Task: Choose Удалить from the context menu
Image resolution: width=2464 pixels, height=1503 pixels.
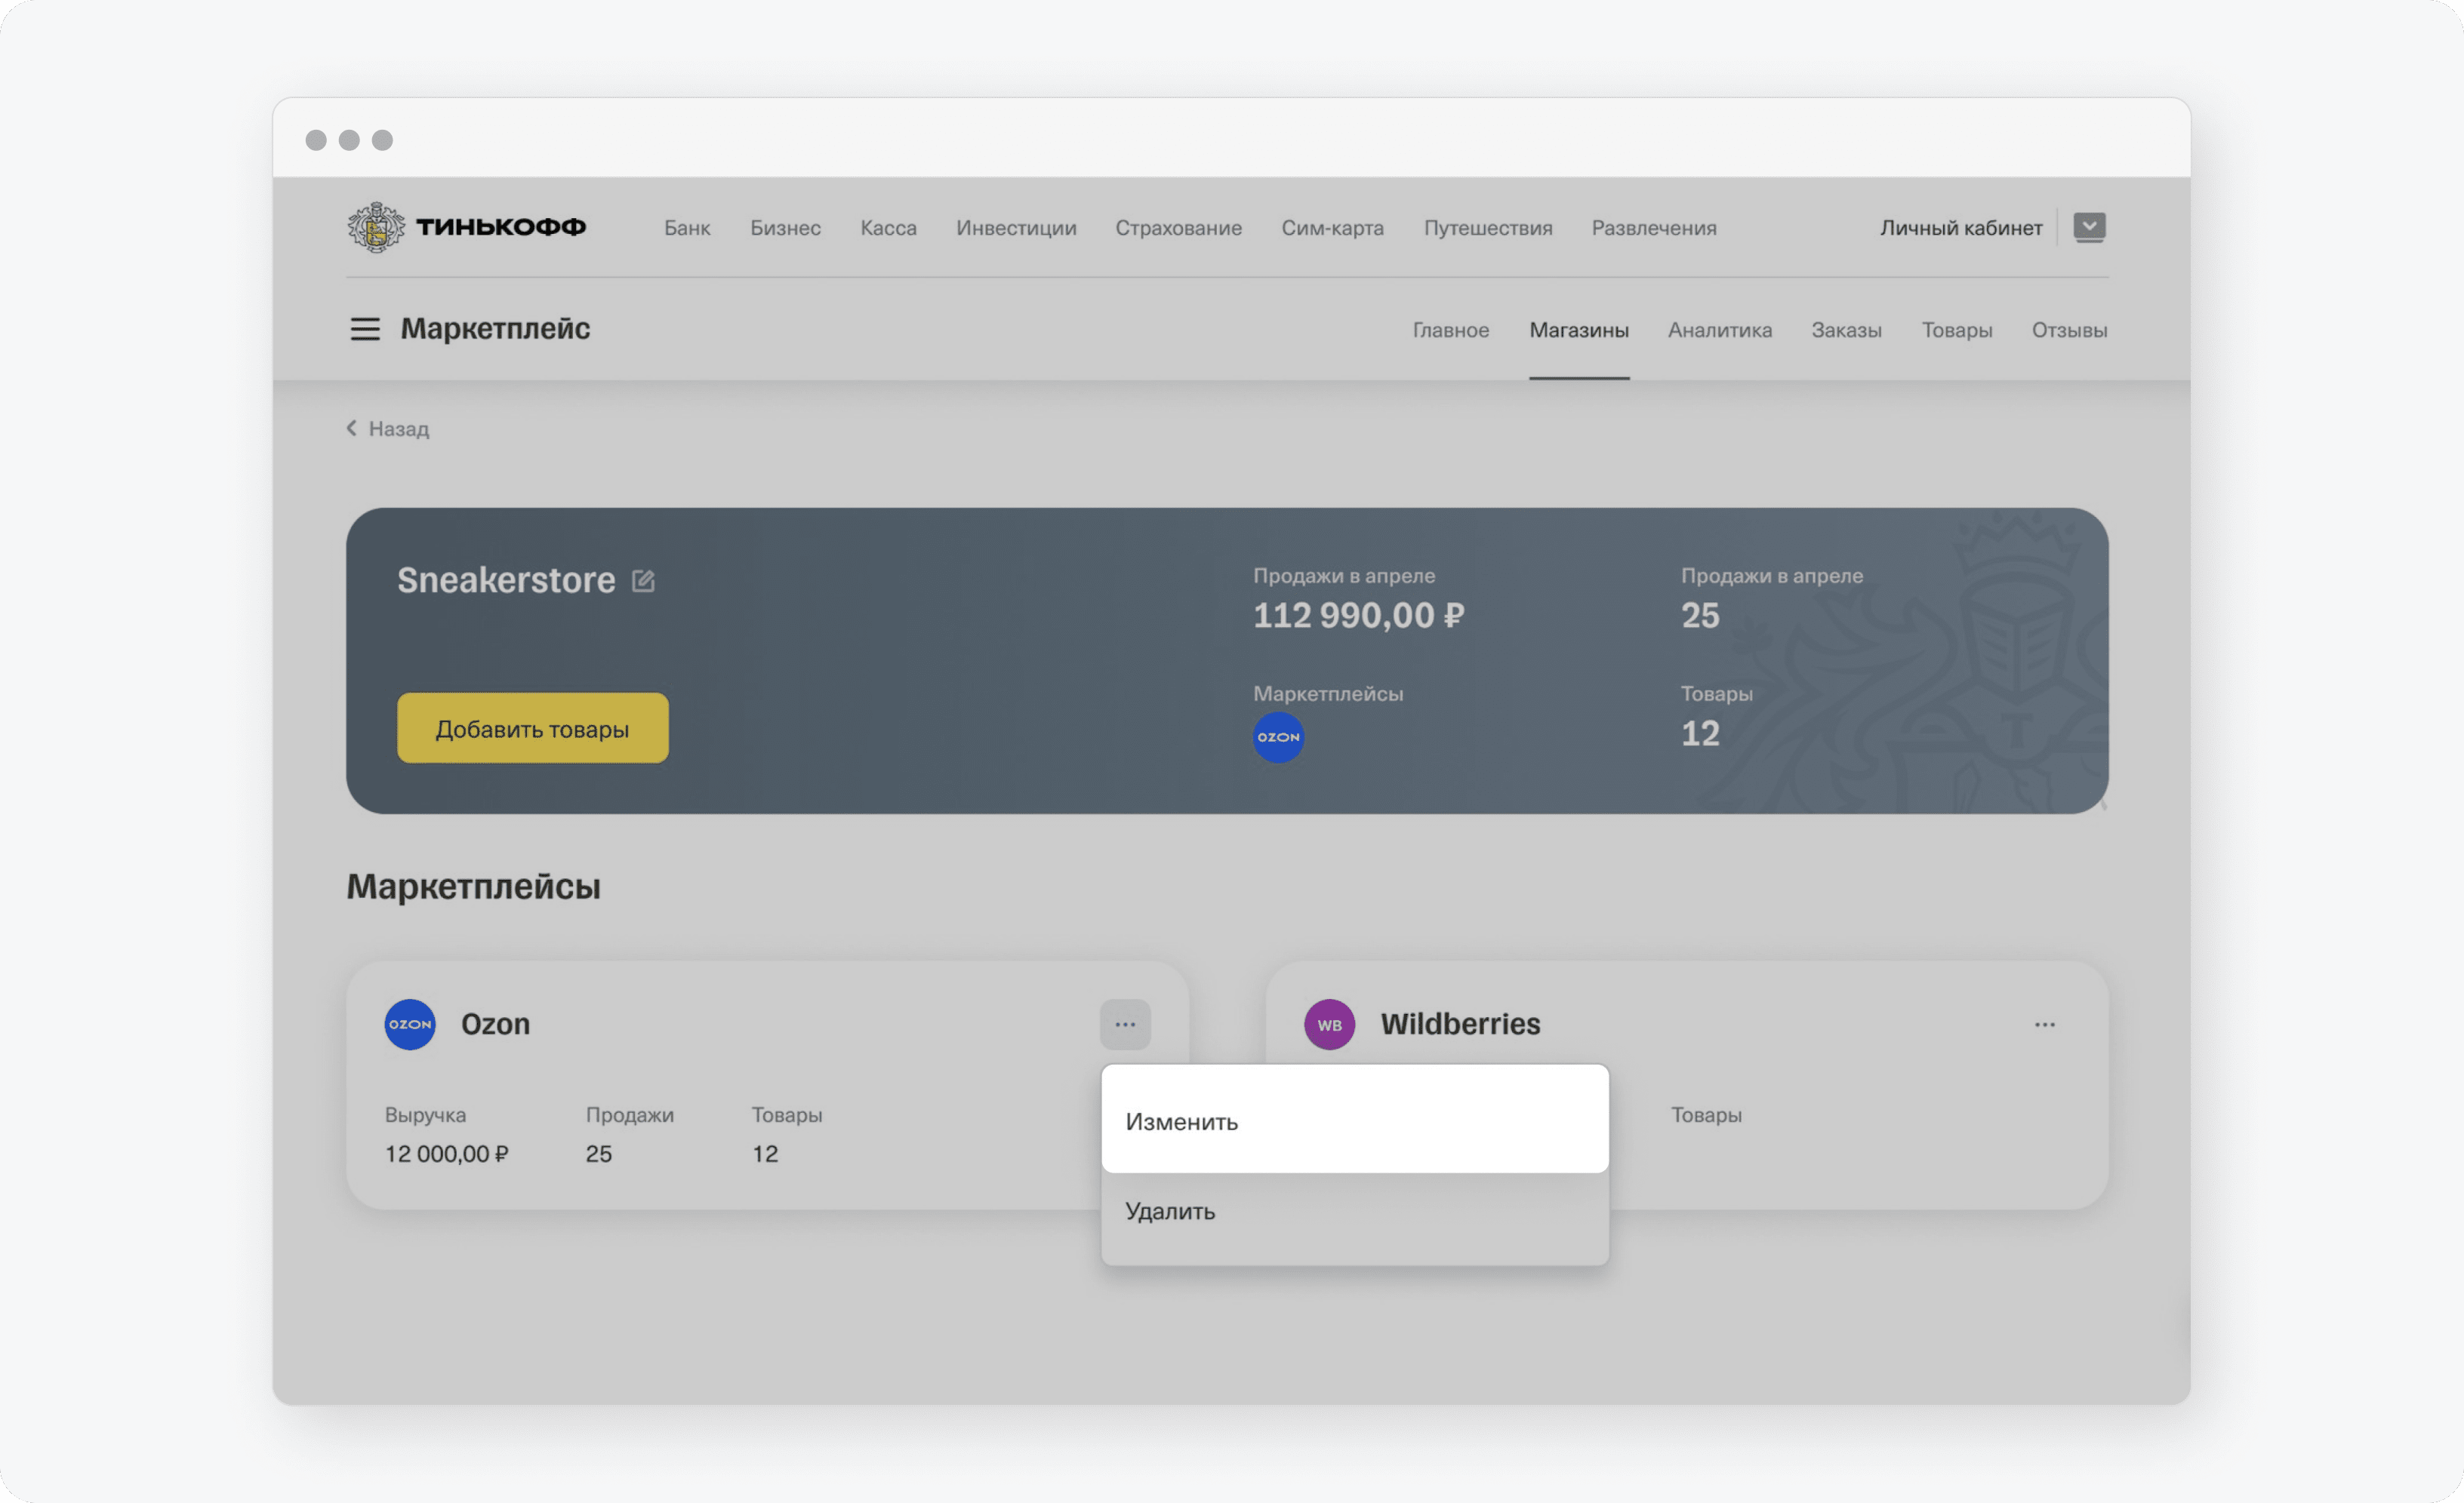Action: click(x=1355, y=1213)
